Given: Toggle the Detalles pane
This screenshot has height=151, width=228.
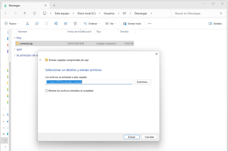Looking at the screenshot, I should (215, 24).
